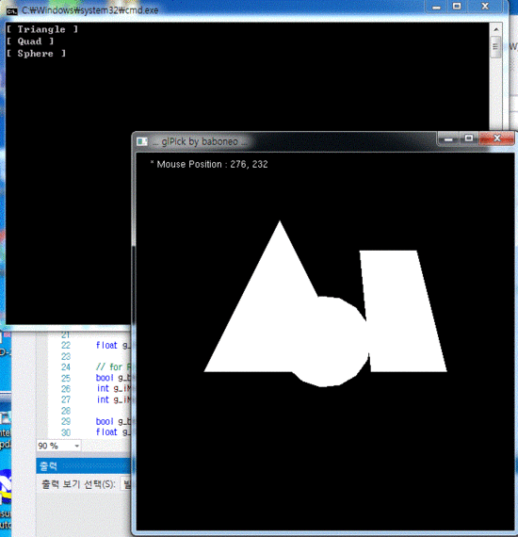
Task: Minimize the cmd.exe console window
Action: pos(436,7)
